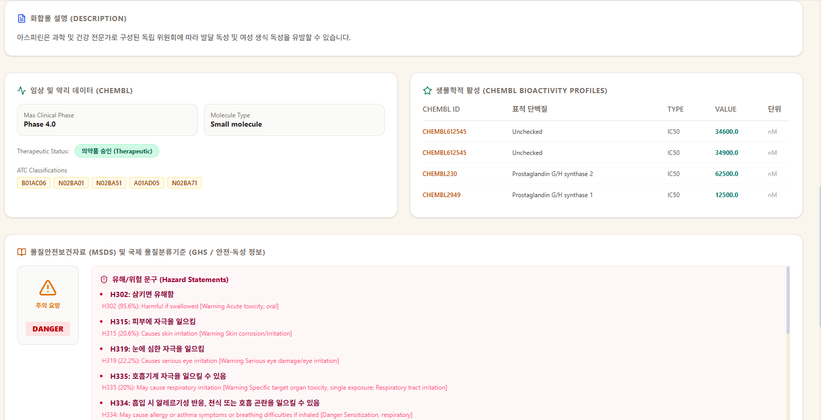Open the first CHEMBL612545 entry with value 34600.0
Viewport: 821px width, 420px height.
pos(444,132)
